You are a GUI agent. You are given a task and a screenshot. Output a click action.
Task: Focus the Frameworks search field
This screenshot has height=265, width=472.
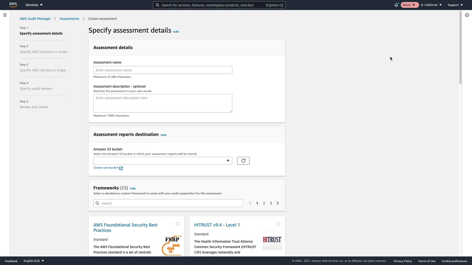point(168,203)
